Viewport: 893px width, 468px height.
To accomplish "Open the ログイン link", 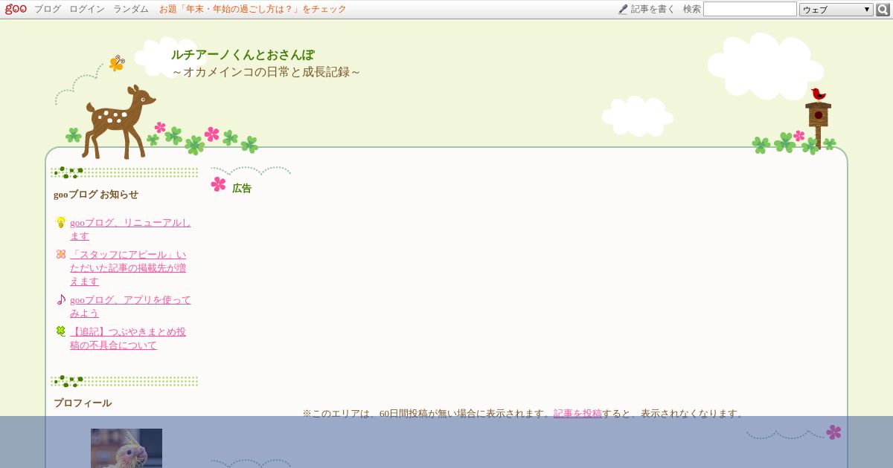I will click(x=87, y=10).
